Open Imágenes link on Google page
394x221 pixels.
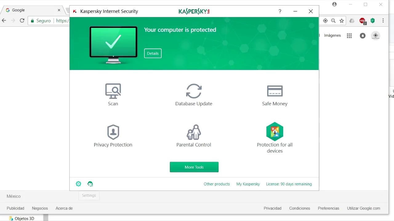(x=332, y=35)
